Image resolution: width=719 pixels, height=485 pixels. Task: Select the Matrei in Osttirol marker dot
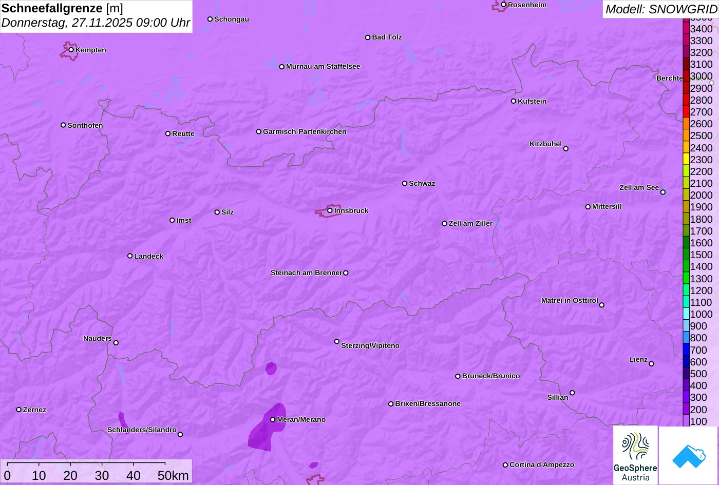click(x=602, y=305)
